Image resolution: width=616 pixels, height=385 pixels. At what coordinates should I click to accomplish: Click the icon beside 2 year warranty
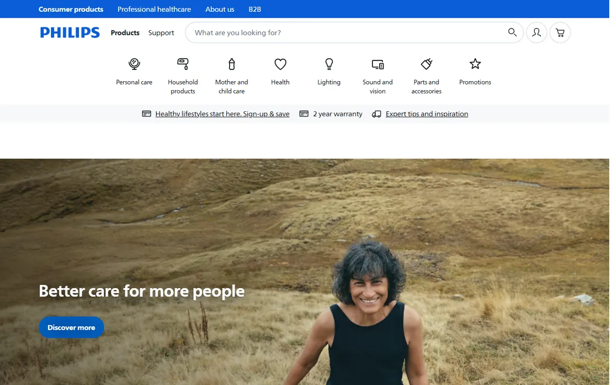pos(304,114)
